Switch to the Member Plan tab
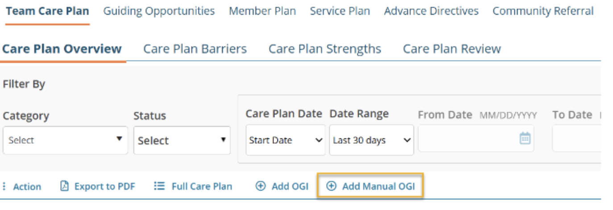Viewport: 613px width, 210px height. (262, 11)
